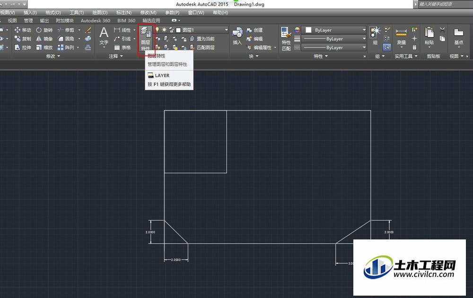Click the Erase pencil icon in Modify panel
The width and height of the screenshot is (473, 298).
click(88, 30)
